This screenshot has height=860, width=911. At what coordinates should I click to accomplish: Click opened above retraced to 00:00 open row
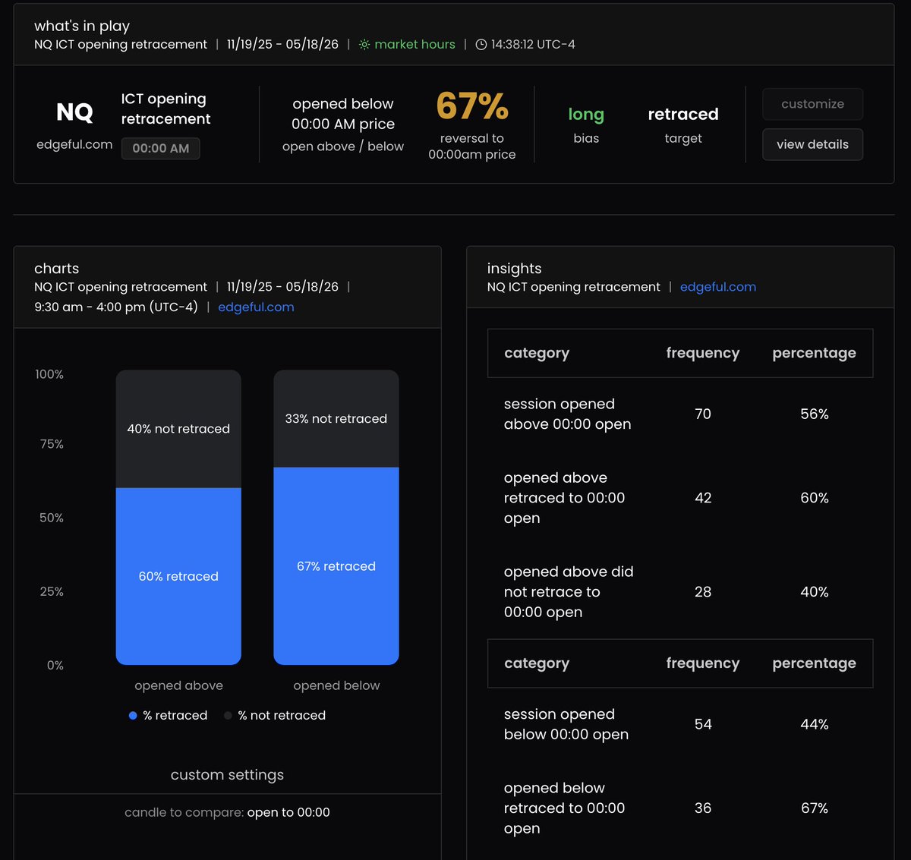(680, 498)
